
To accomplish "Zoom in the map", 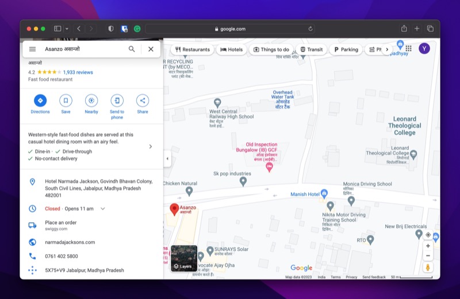I will click(x=428, y=246).
